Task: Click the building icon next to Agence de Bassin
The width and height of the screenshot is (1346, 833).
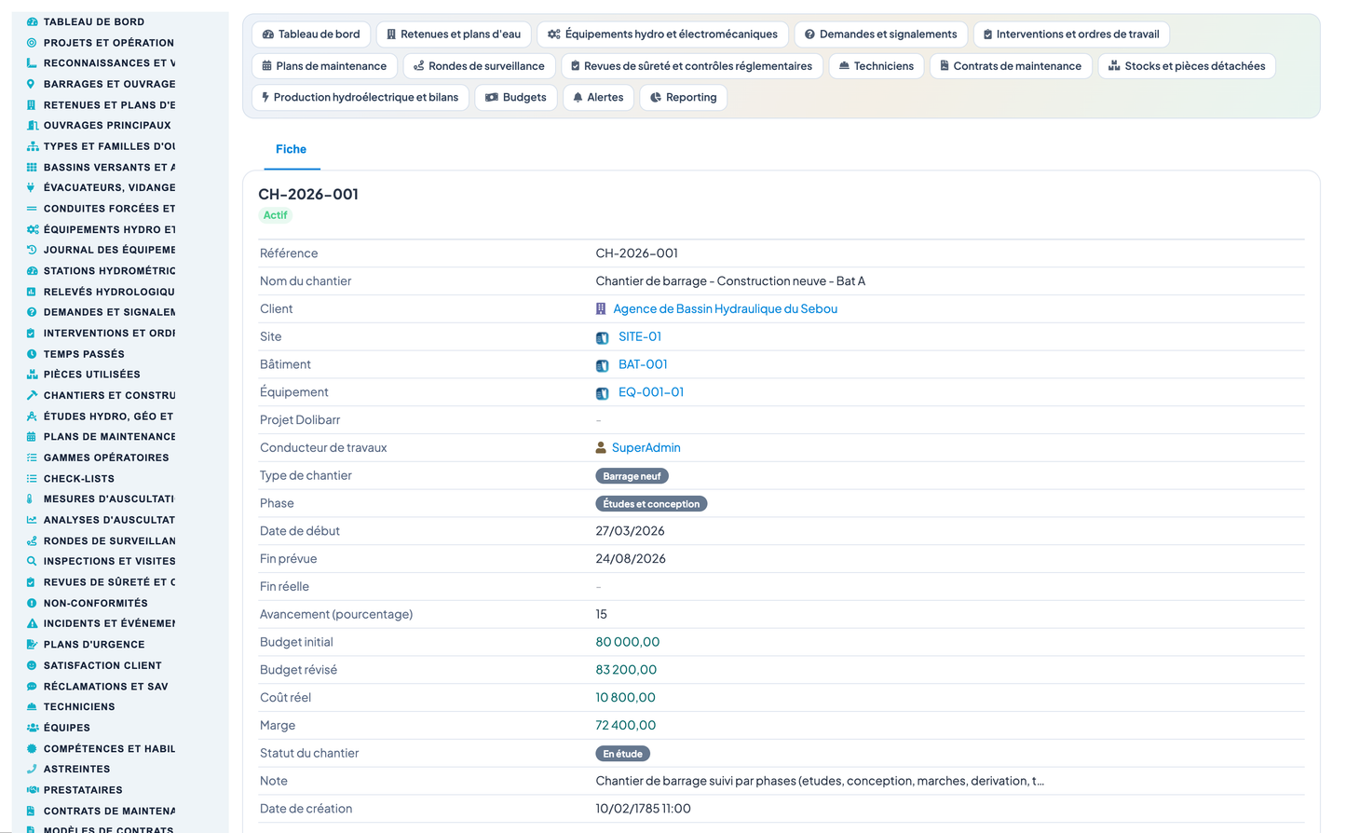Action: pos(601,308)
